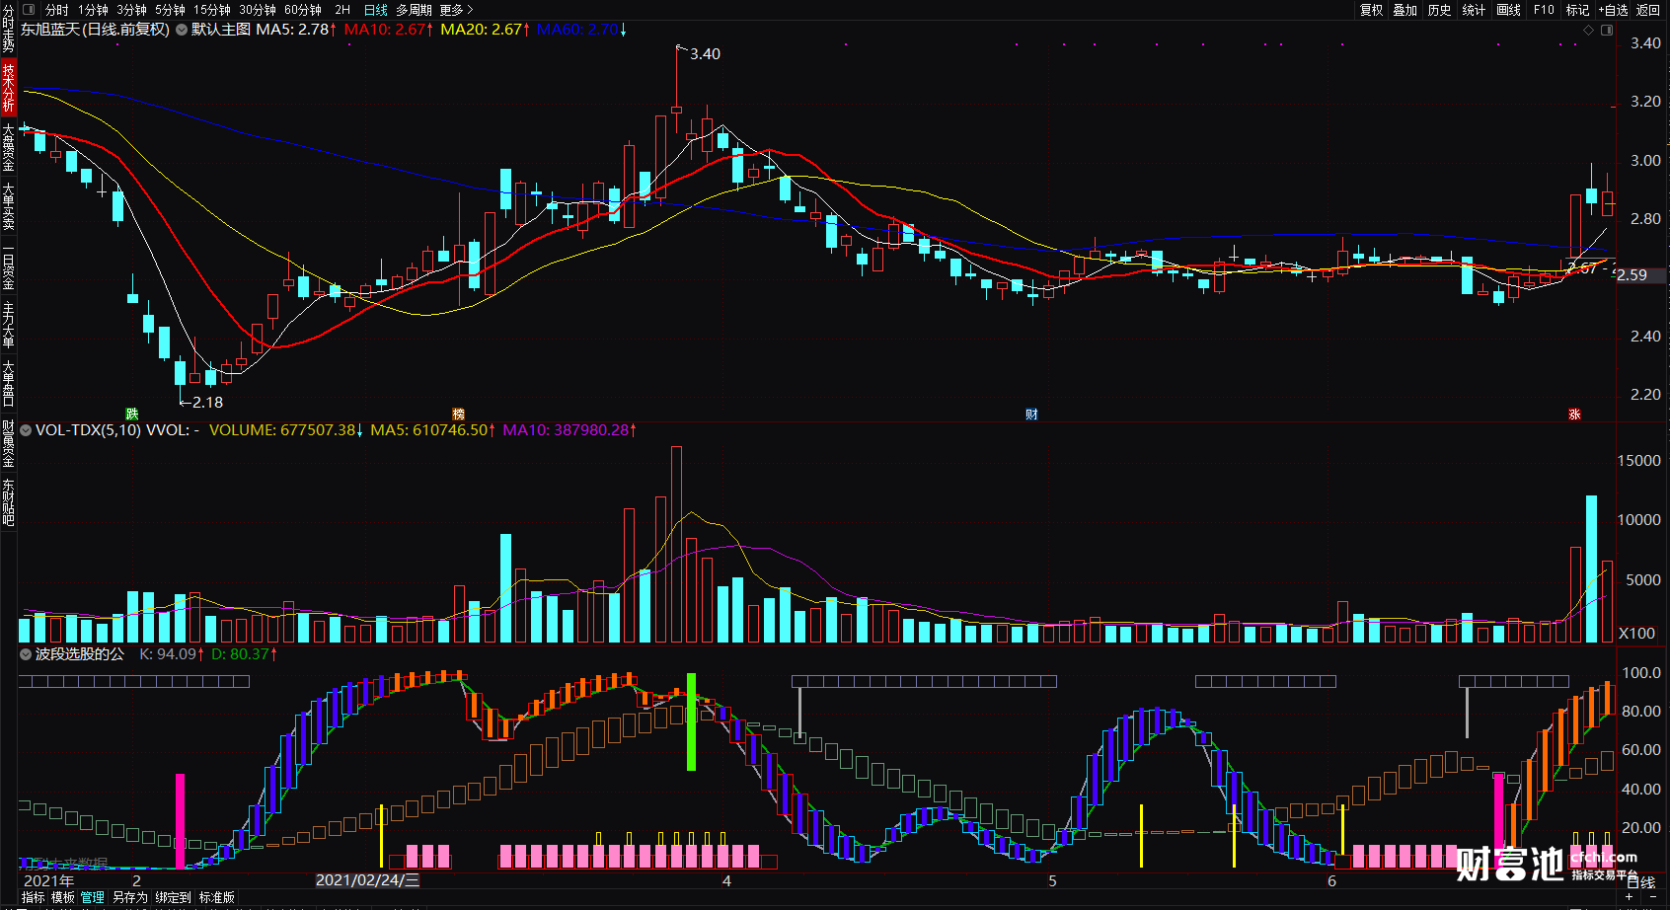
Task: Open the 一日资金 sidebar tab
Action: click(x=8, y=266)
